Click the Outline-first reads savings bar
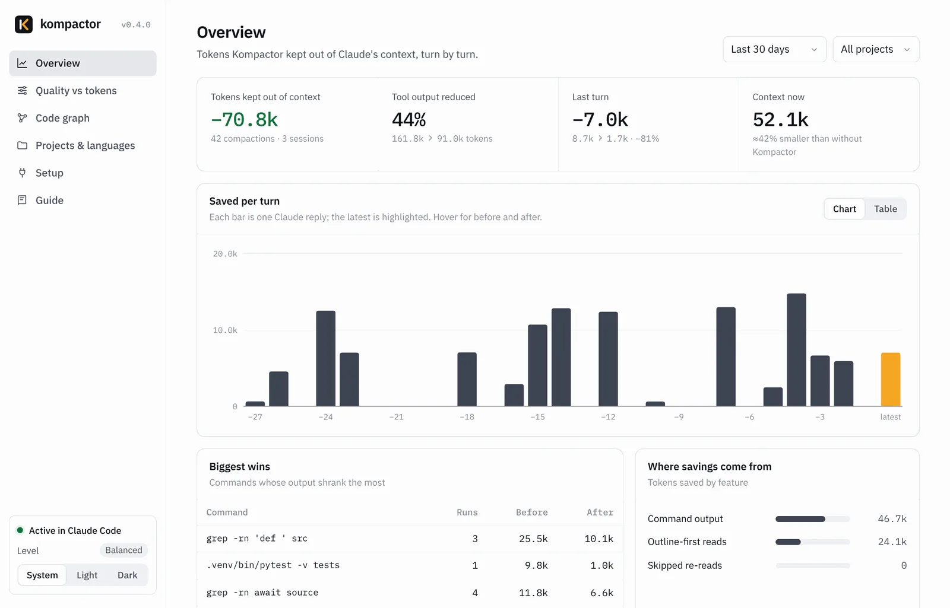 tap(812, 542)
